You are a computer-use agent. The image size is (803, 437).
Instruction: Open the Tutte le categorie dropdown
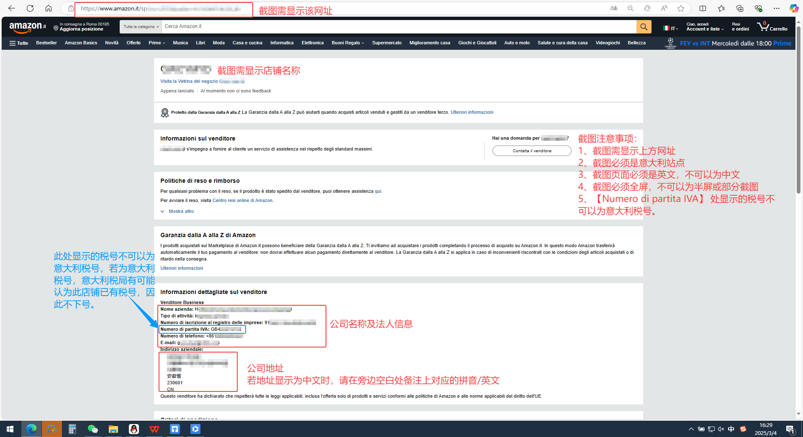point(141,27)
